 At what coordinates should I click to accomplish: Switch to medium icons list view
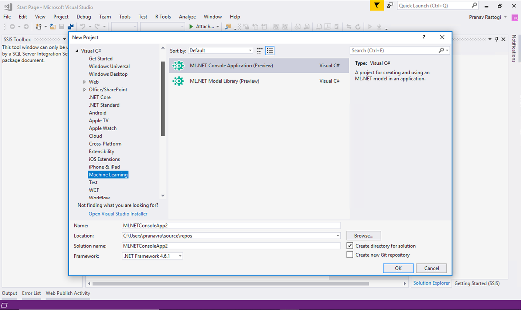[270, 51]
